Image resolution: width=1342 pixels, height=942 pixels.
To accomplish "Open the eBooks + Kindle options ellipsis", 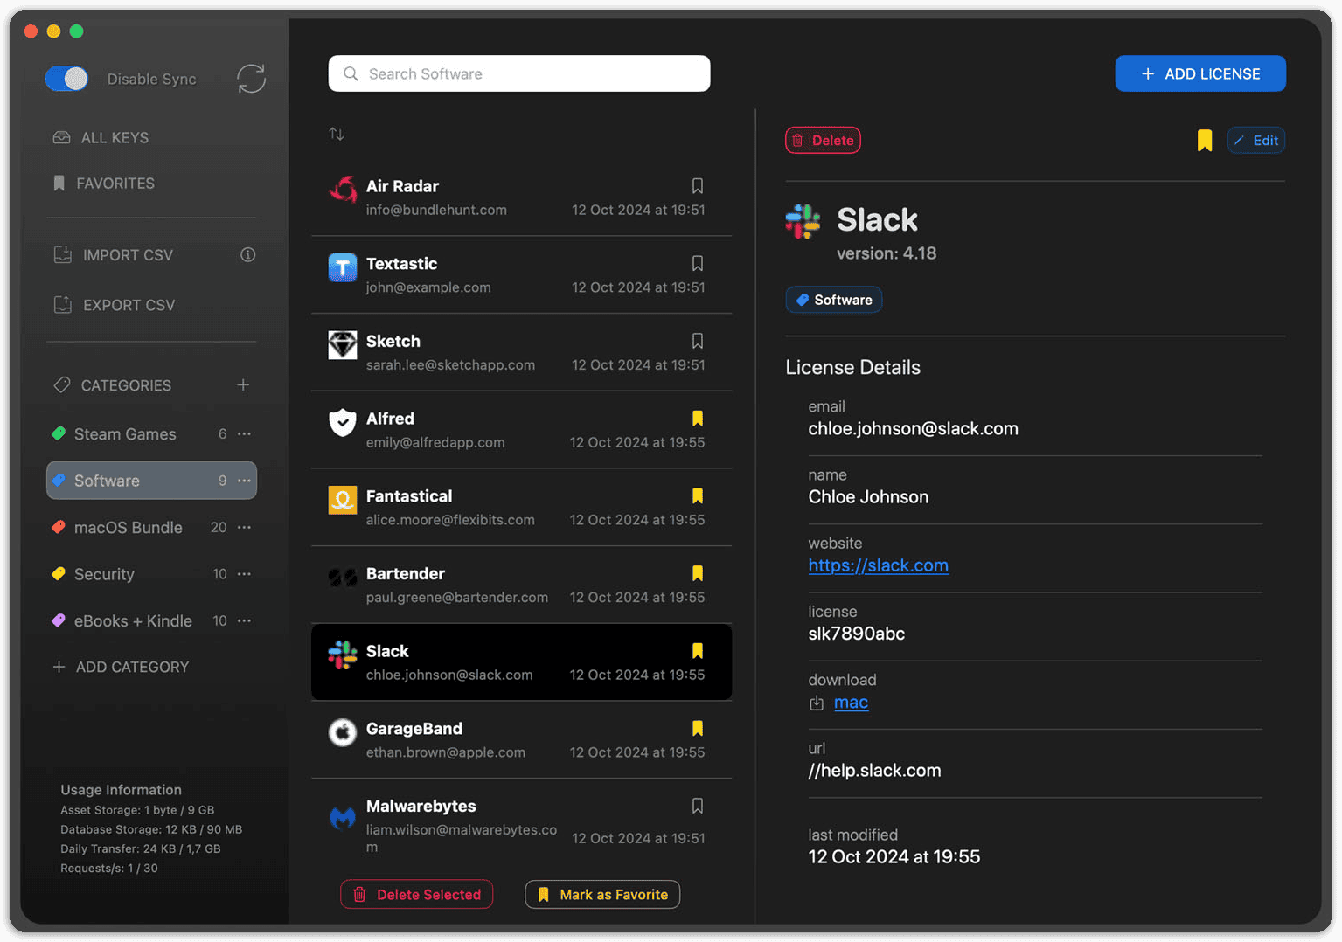I will tap(245, 620).
